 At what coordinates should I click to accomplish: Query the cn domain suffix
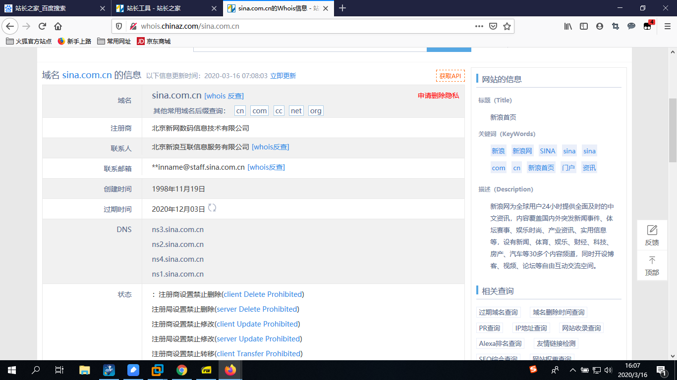240,111
